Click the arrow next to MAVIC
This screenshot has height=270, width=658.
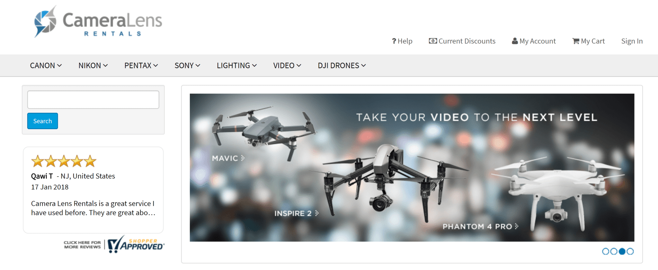(243, 158)
